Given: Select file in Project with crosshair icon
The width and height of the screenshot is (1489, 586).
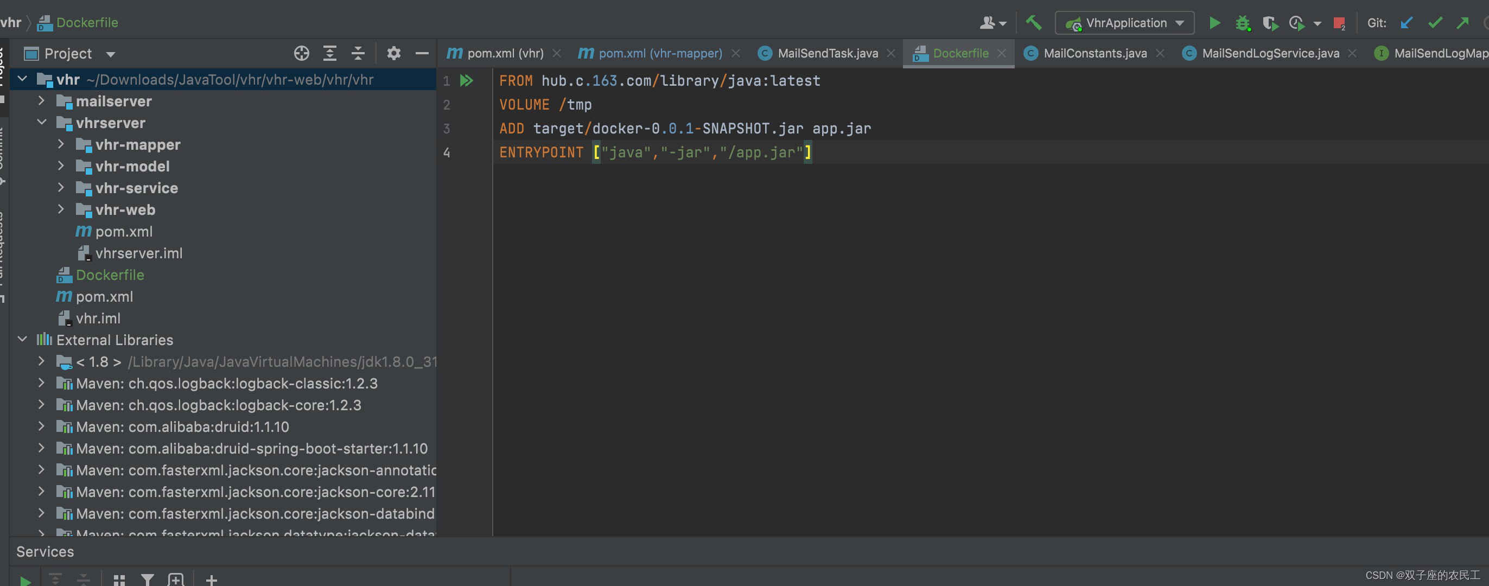Looking at the screenshot, I should pyautogui.click(x=301, y=53).
